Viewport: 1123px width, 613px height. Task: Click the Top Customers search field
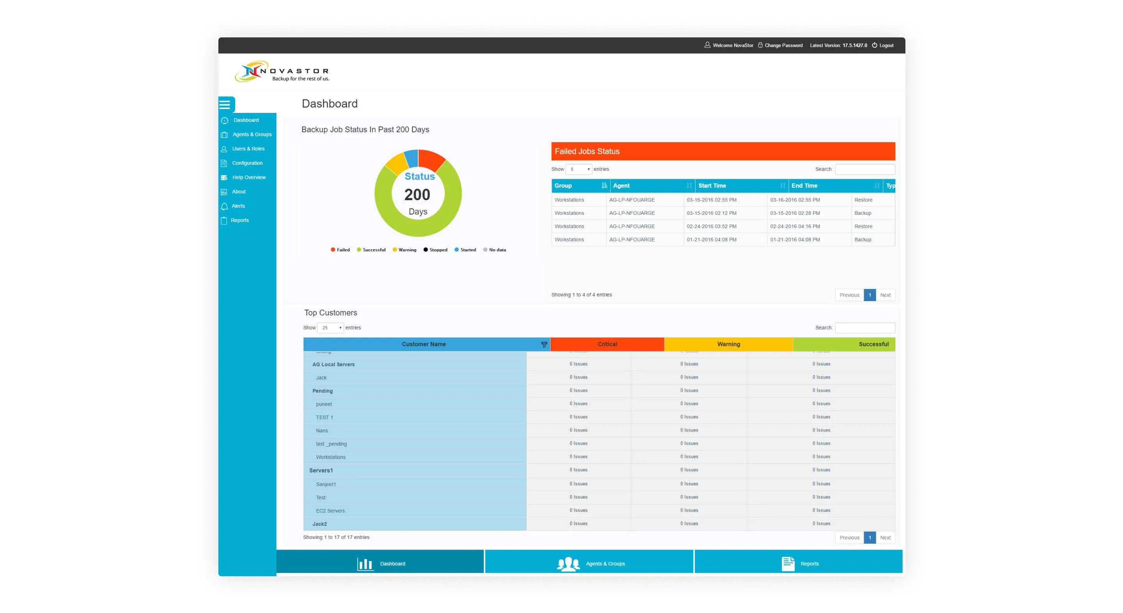click(x=865, y=328)
